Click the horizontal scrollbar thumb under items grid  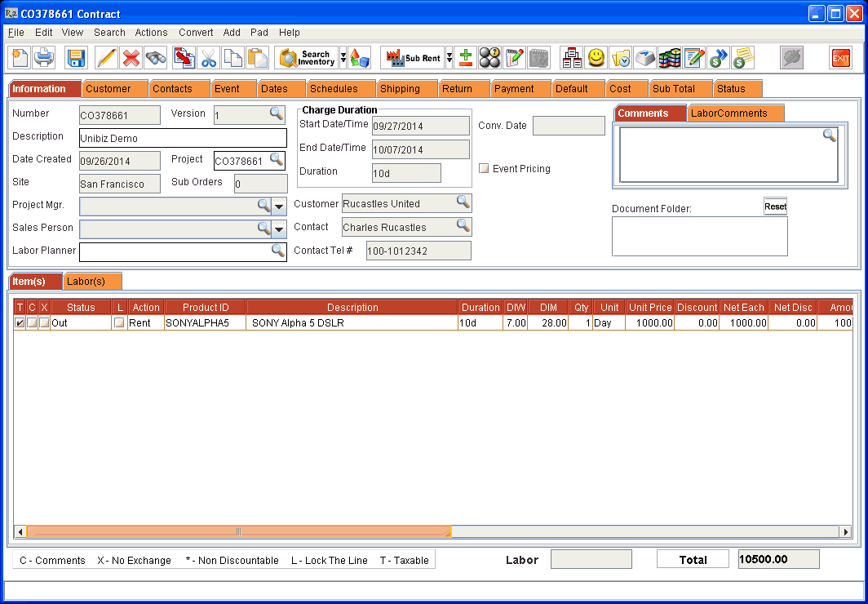(238, 531)
